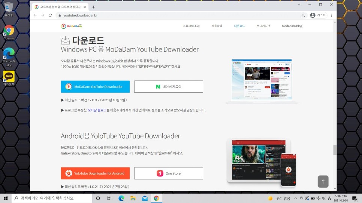This screenshot has height=203, width=362.
Task: Reload the youtubedownloader.kr page
Action: click(x=50, y=15)
